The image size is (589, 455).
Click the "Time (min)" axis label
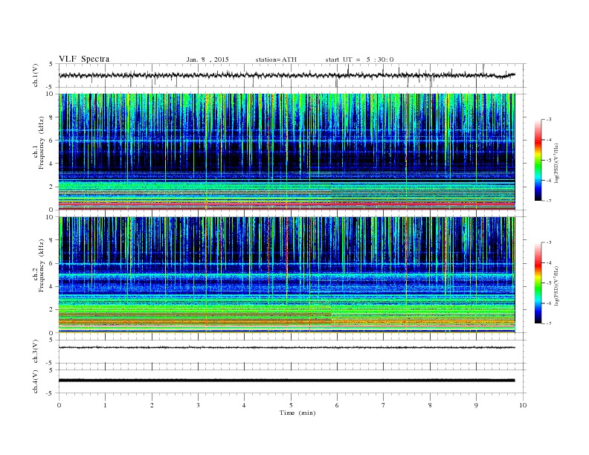[297, 413]
